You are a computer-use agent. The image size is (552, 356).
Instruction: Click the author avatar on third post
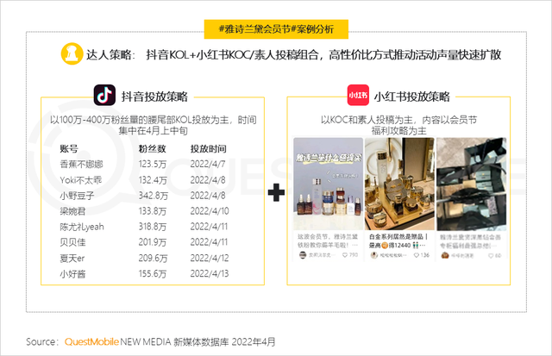[445, 255]
